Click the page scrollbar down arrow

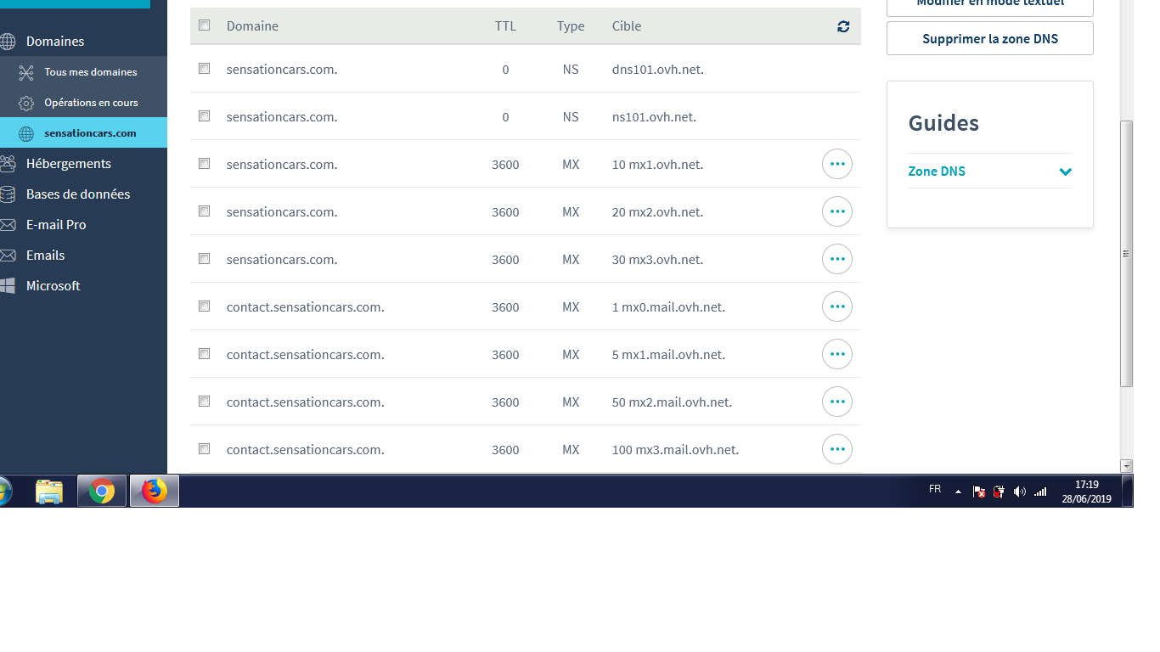point(1126,466)
